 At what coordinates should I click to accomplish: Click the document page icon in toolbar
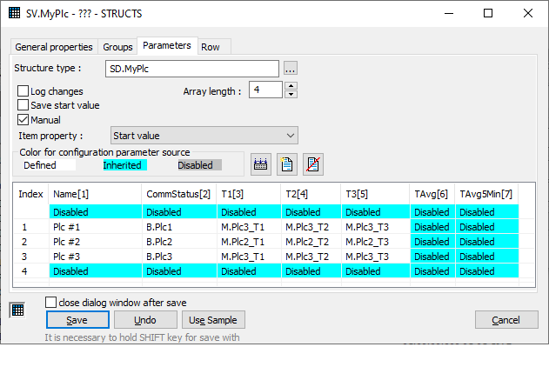point(285,162)
